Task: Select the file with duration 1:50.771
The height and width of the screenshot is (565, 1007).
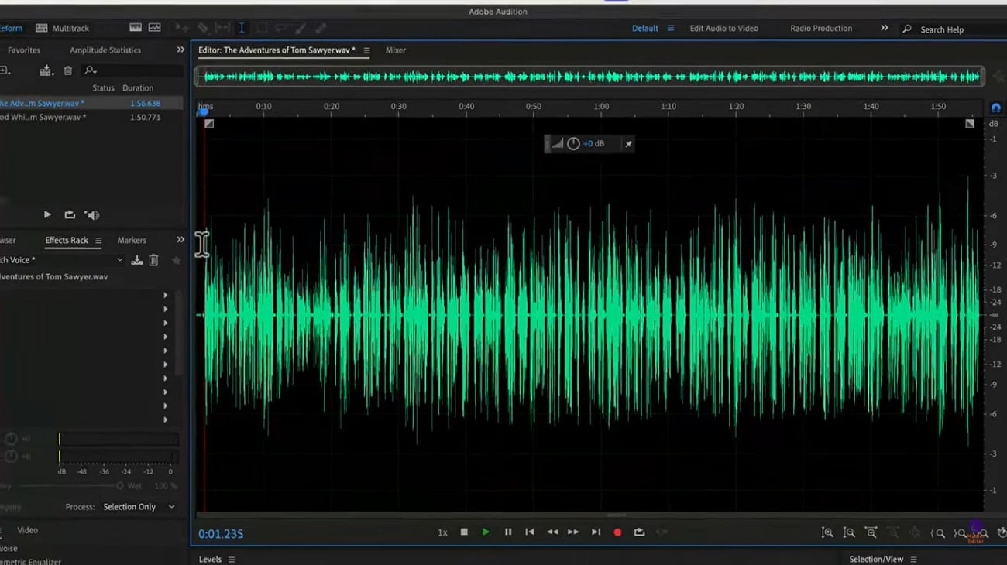Action: 91,117
